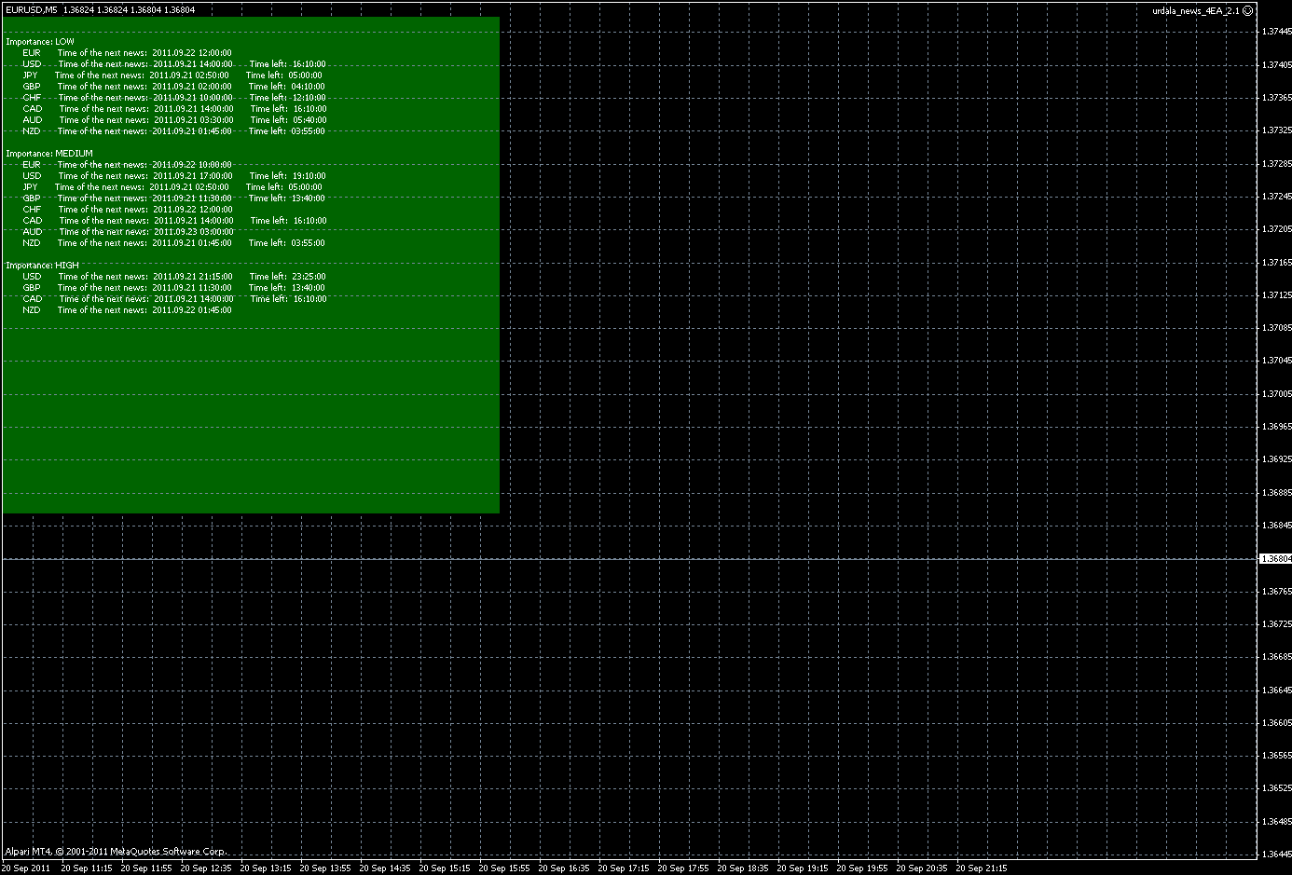Select the JPY row under Importance: LOW
This screenshot has height=875, width=1292.
[172, 75]
